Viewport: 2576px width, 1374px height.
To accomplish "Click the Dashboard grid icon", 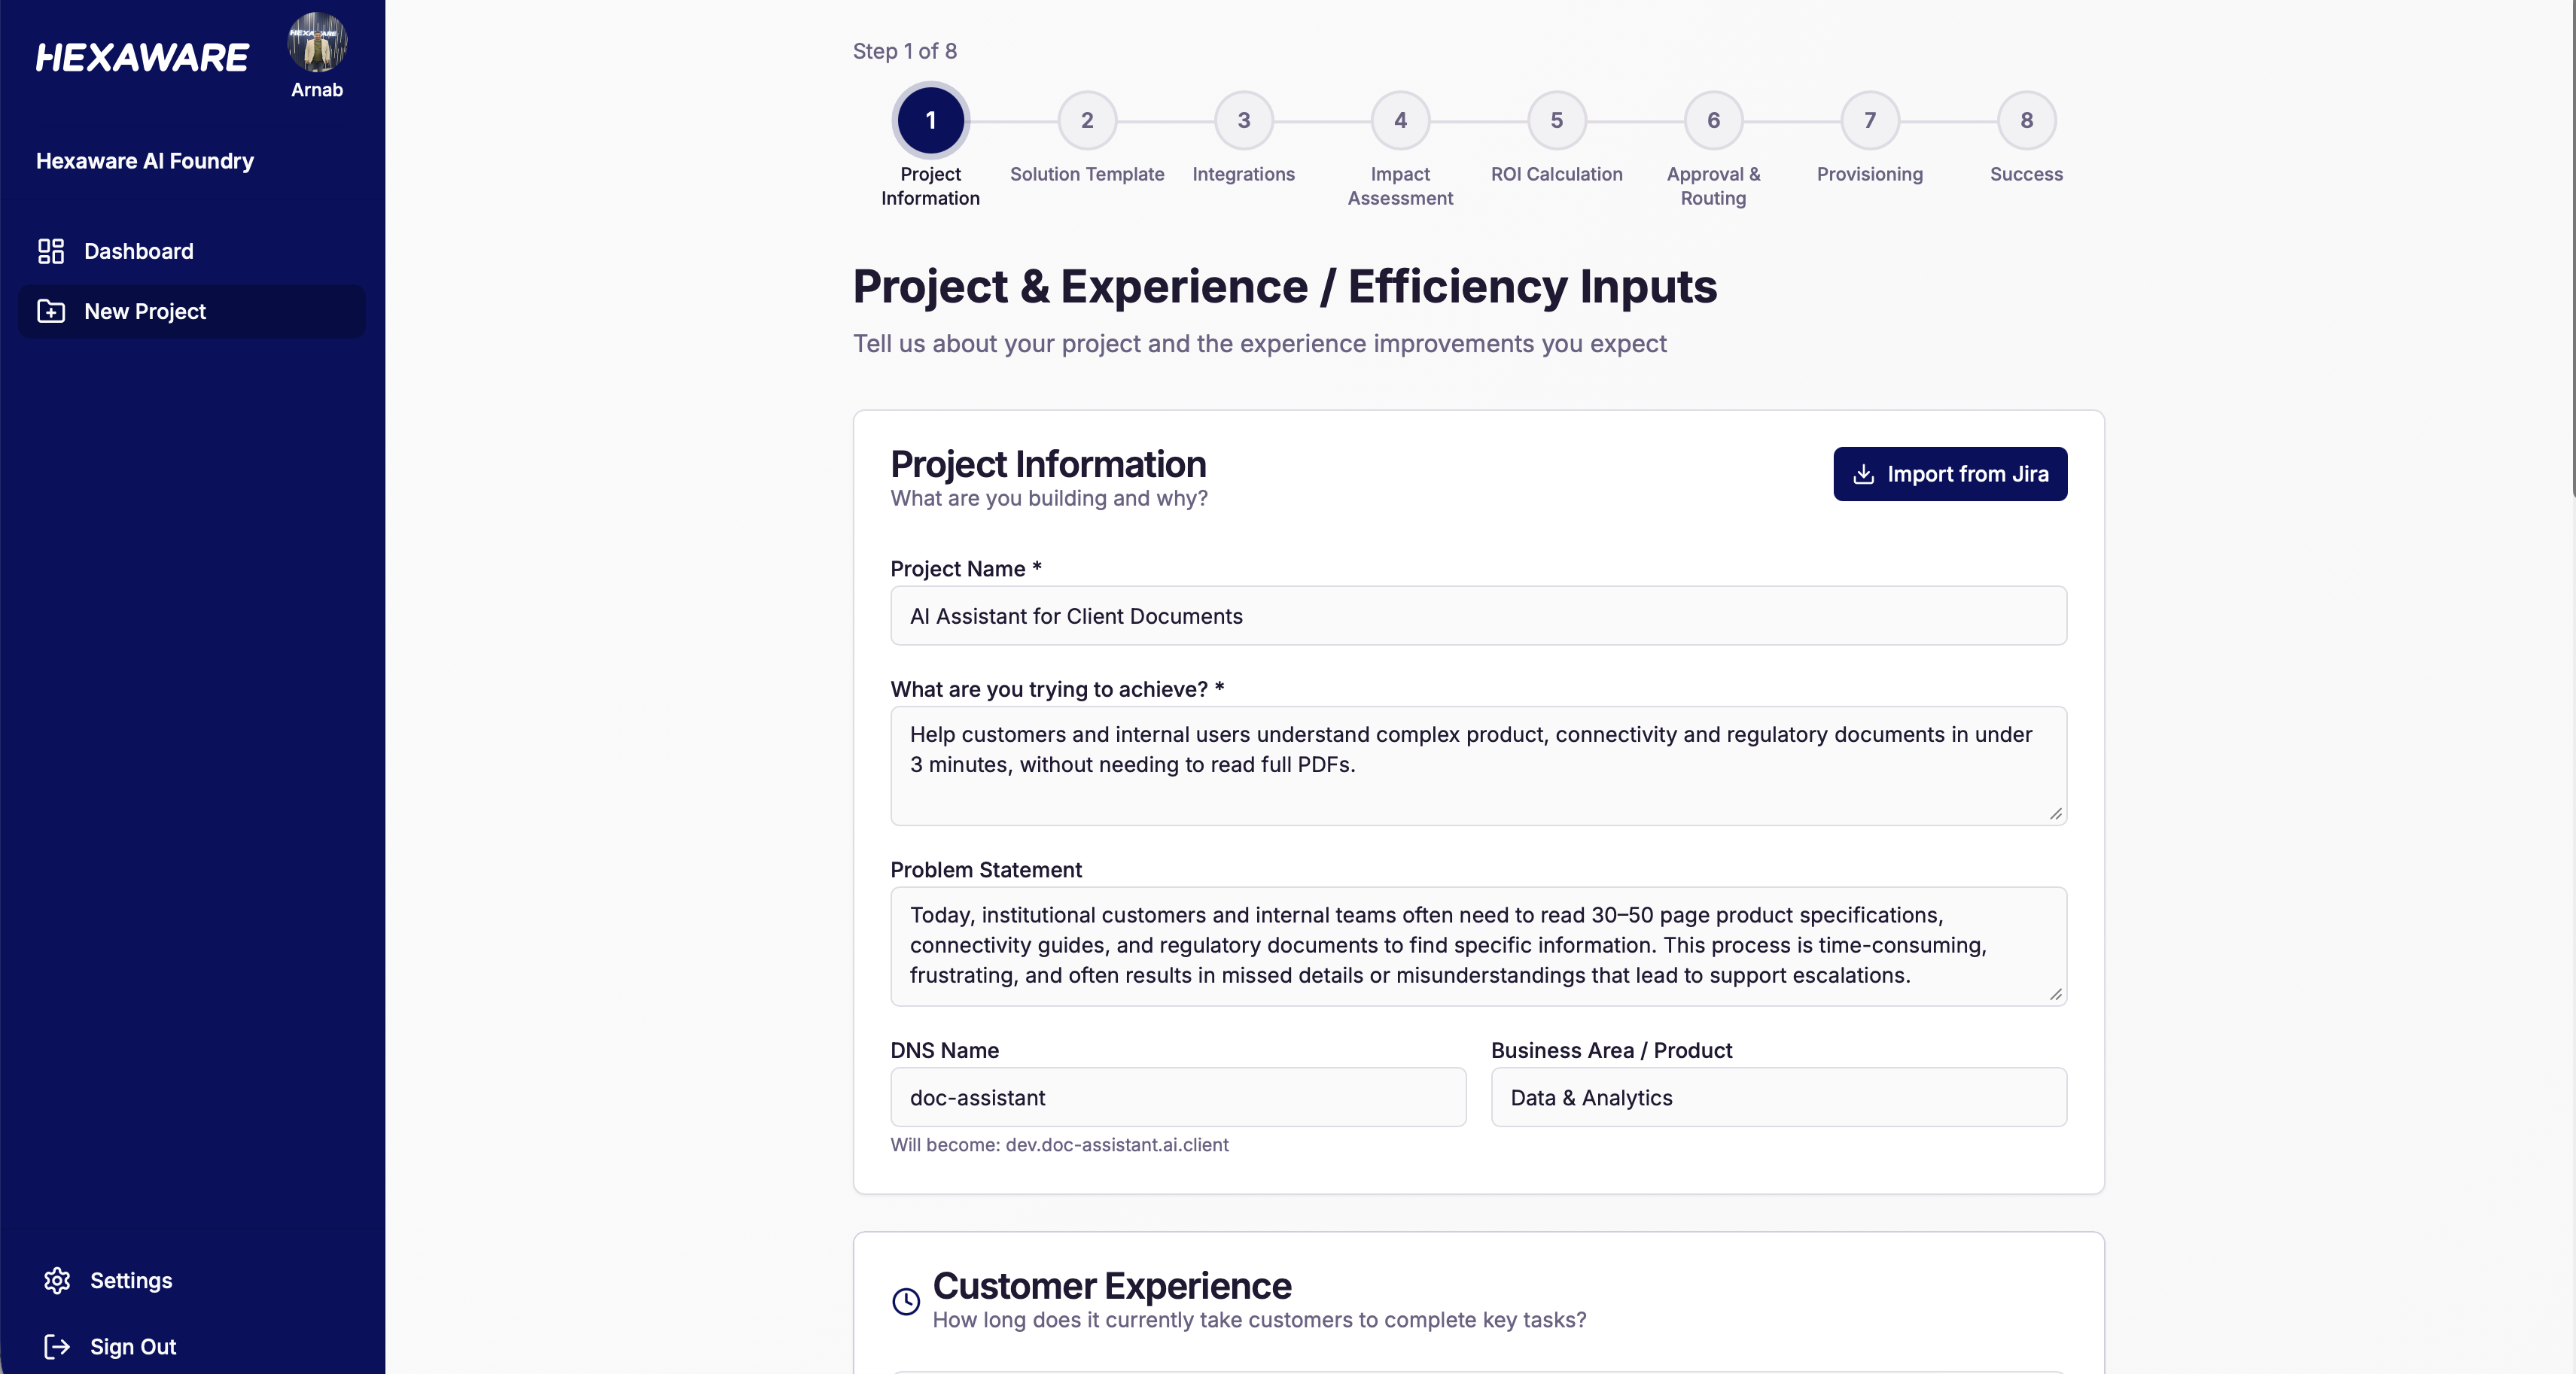I will (51, 251).
